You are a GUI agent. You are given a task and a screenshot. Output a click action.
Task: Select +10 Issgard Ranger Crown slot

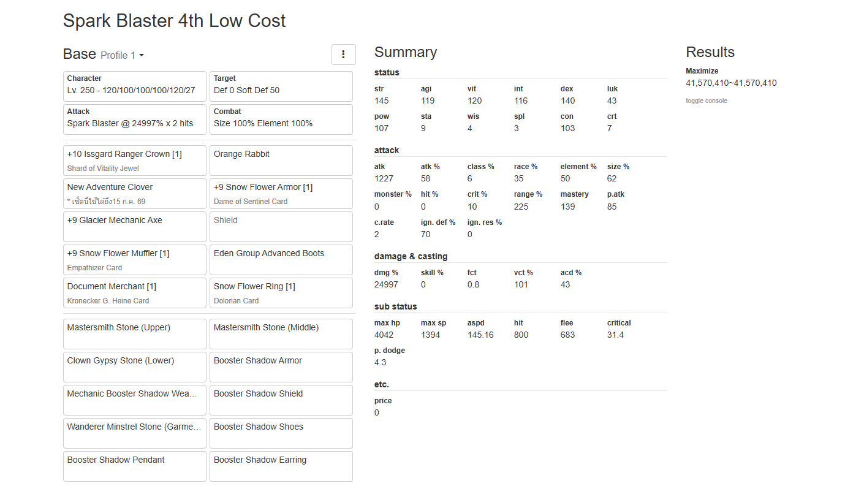click(x=134, y=161)
